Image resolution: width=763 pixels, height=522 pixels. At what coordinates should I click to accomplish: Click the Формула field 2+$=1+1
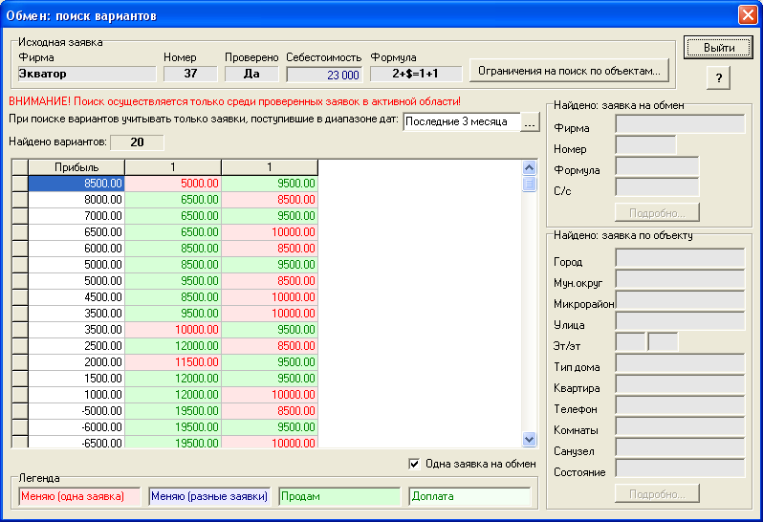coord(416,74)
